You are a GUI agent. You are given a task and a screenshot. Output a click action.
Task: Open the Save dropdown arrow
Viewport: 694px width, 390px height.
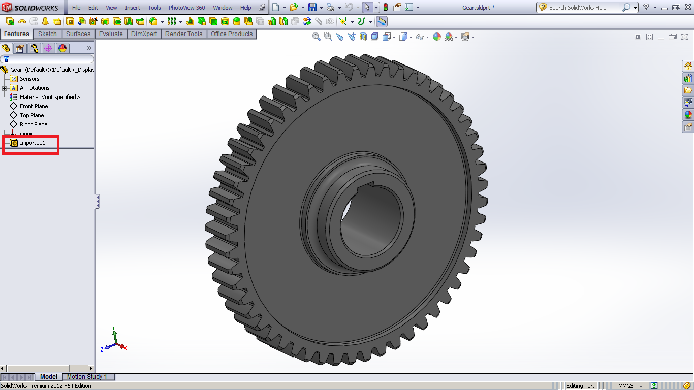[x=321, y=8]
